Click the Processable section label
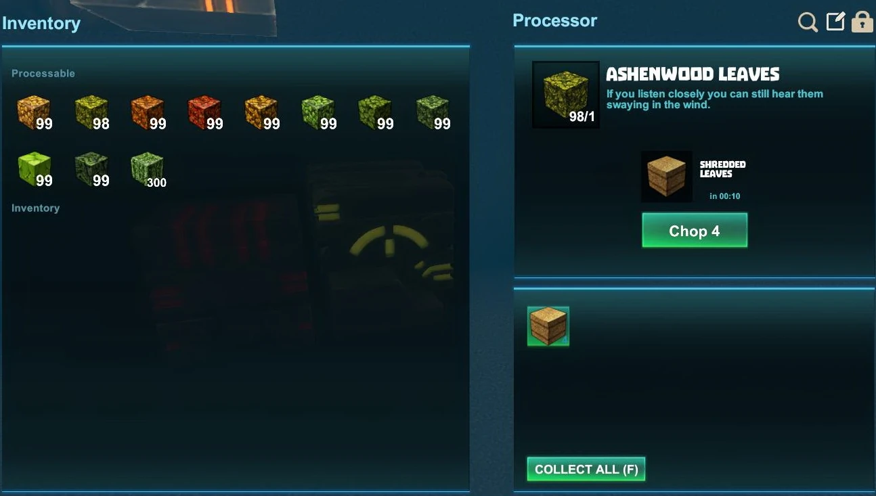Screen dimensions: 876x496 coord(43,73)
